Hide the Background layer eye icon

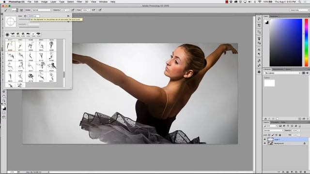coord(265,144)
